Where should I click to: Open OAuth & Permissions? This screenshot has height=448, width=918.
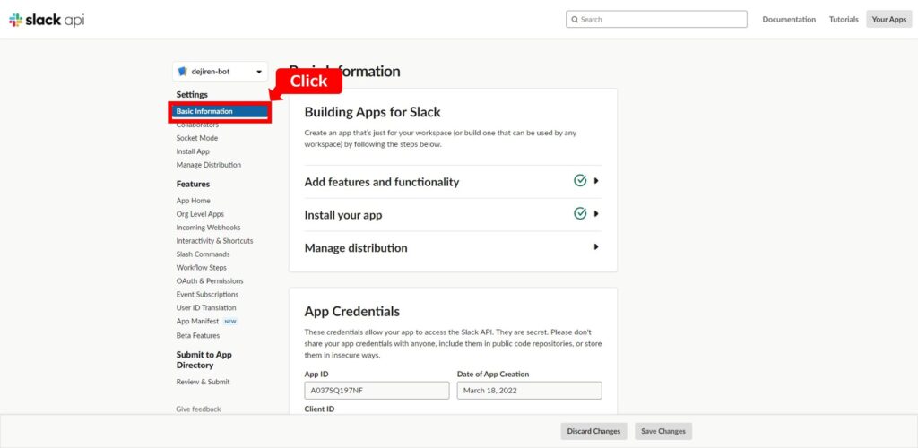point(210,281)
